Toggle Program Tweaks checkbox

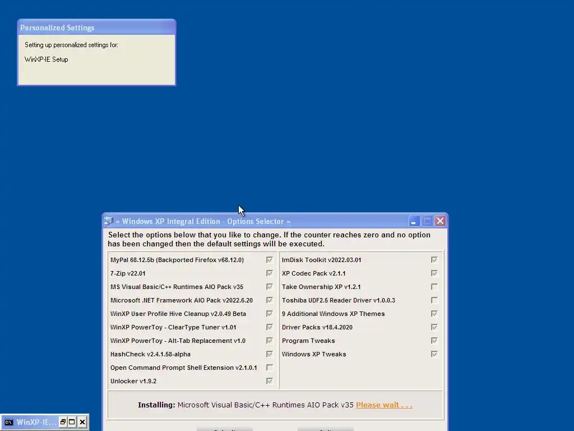[x=434, y=341]
